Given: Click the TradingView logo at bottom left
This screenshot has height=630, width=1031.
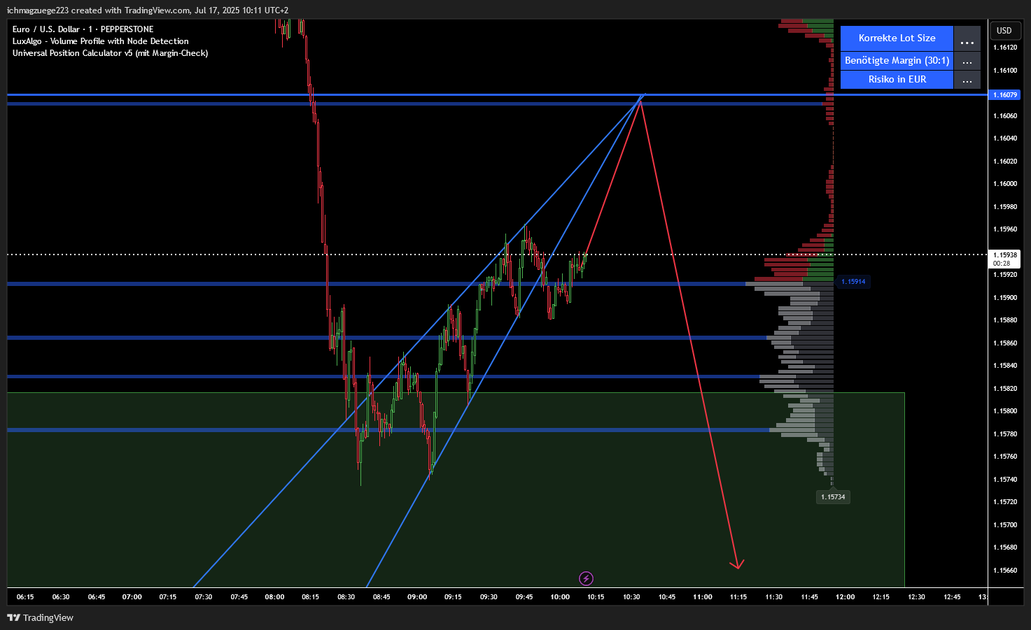Looking at the screenshot, I should (x=40, y=617).
